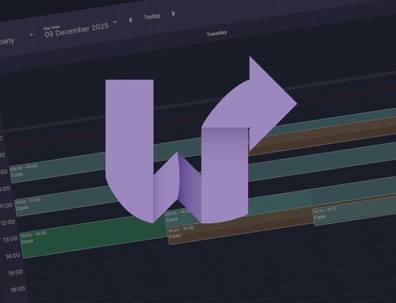Expand the company selector dropdown arrow
396x303 pixels.
[32, 35]
